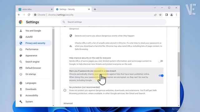Screen dimensions: 200x112
Task: Click the main page vertical scrollbar
Action: [179, 64]
